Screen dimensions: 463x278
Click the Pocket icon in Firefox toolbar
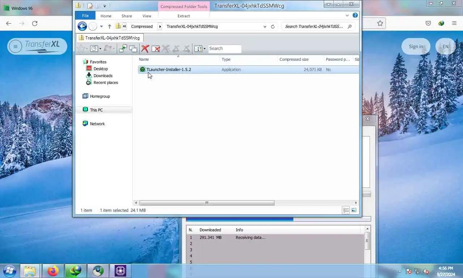tap(428, 23)
